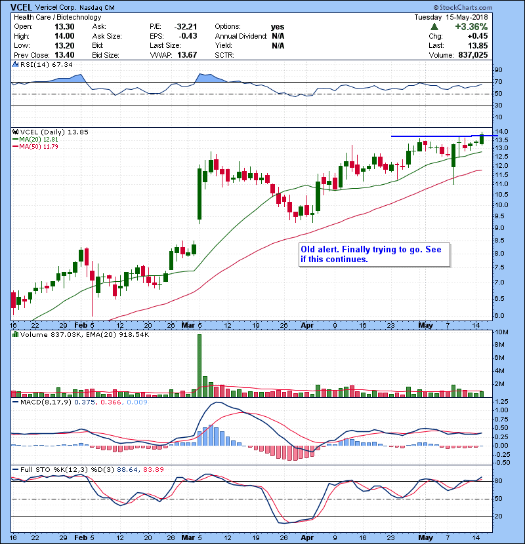Click the Feb label on the price chart axis
Viewport: 525px width, 544px height.
tap(81, 326)
